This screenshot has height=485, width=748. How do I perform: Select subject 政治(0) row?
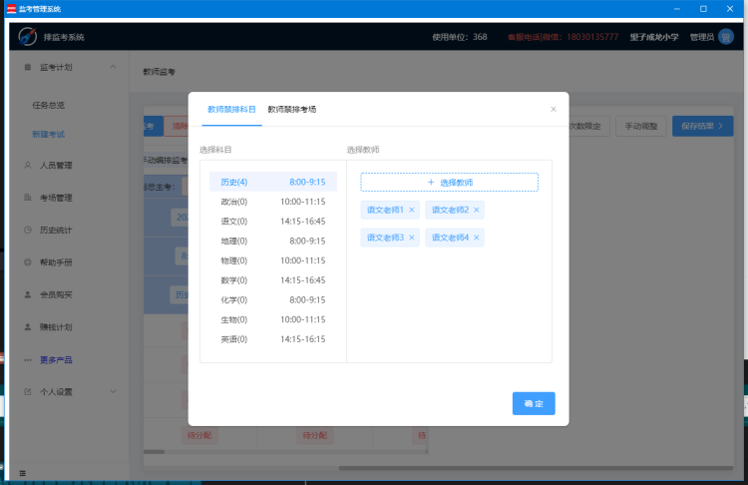point(273,202)
